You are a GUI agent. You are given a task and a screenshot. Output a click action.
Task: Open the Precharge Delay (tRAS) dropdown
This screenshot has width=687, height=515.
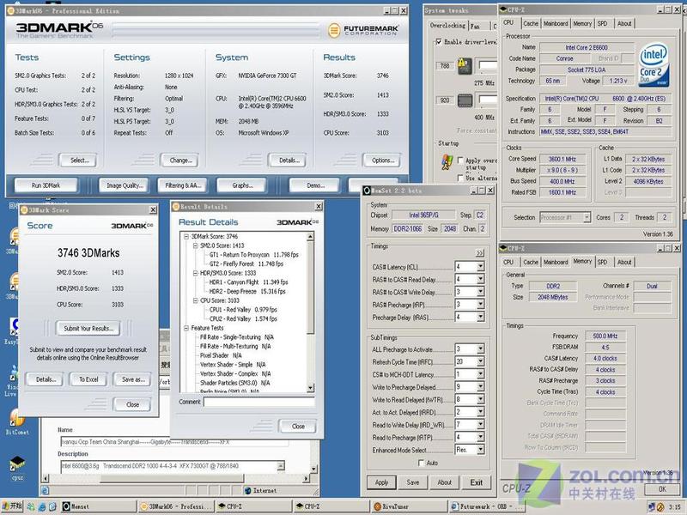pos(480,317)
